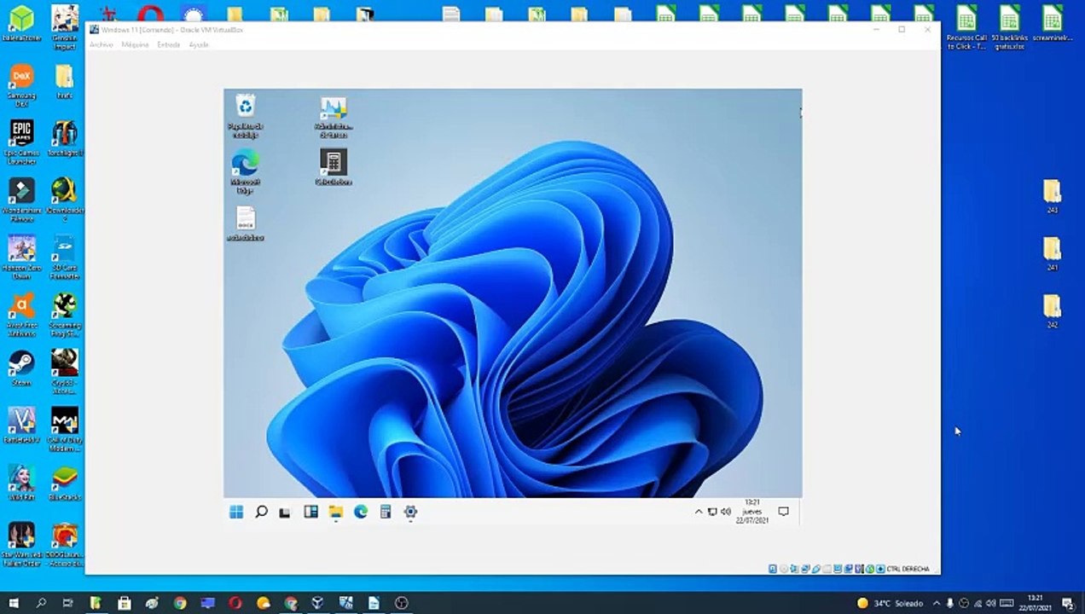Screen dimensions: 1085x614
Task: Open Edge on the Windows 11 taskbar
Action: (x=360, y=512)
